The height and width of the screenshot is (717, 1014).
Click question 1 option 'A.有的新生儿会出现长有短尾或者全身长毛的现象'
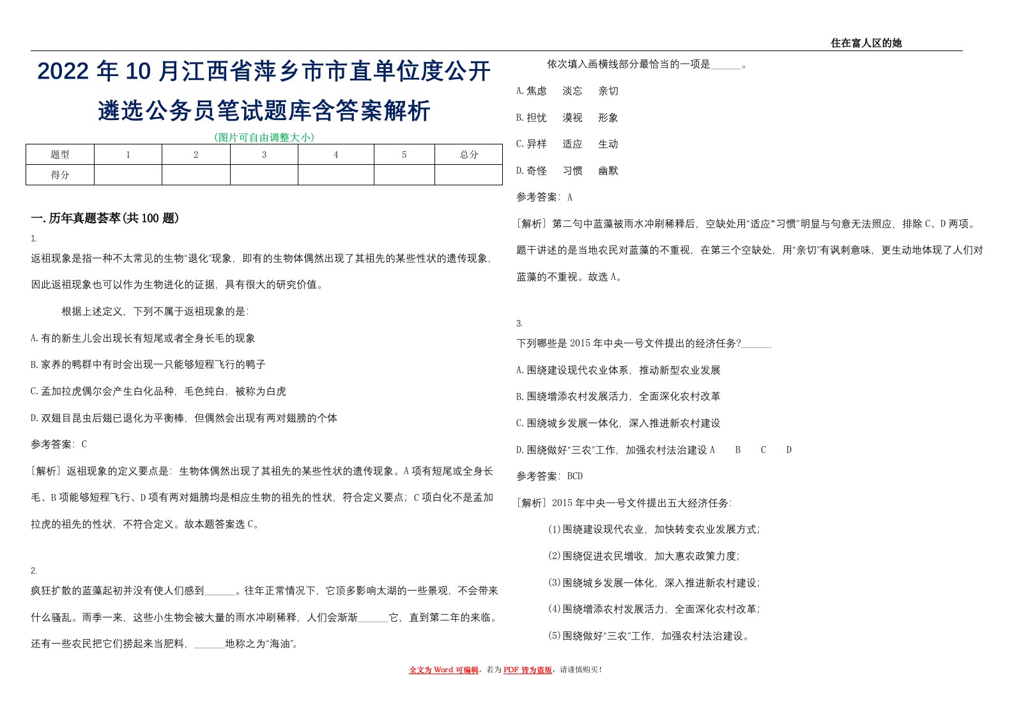[143, 338]
